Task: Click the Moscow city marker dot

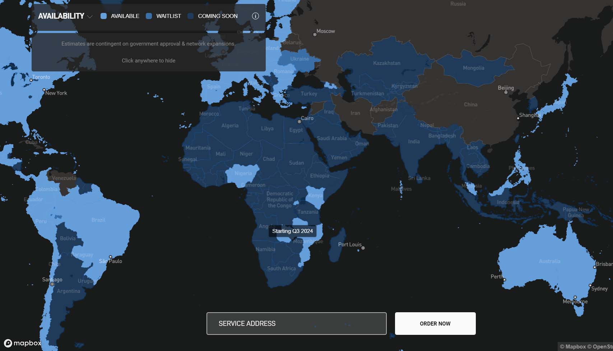Action: [315, 35]
